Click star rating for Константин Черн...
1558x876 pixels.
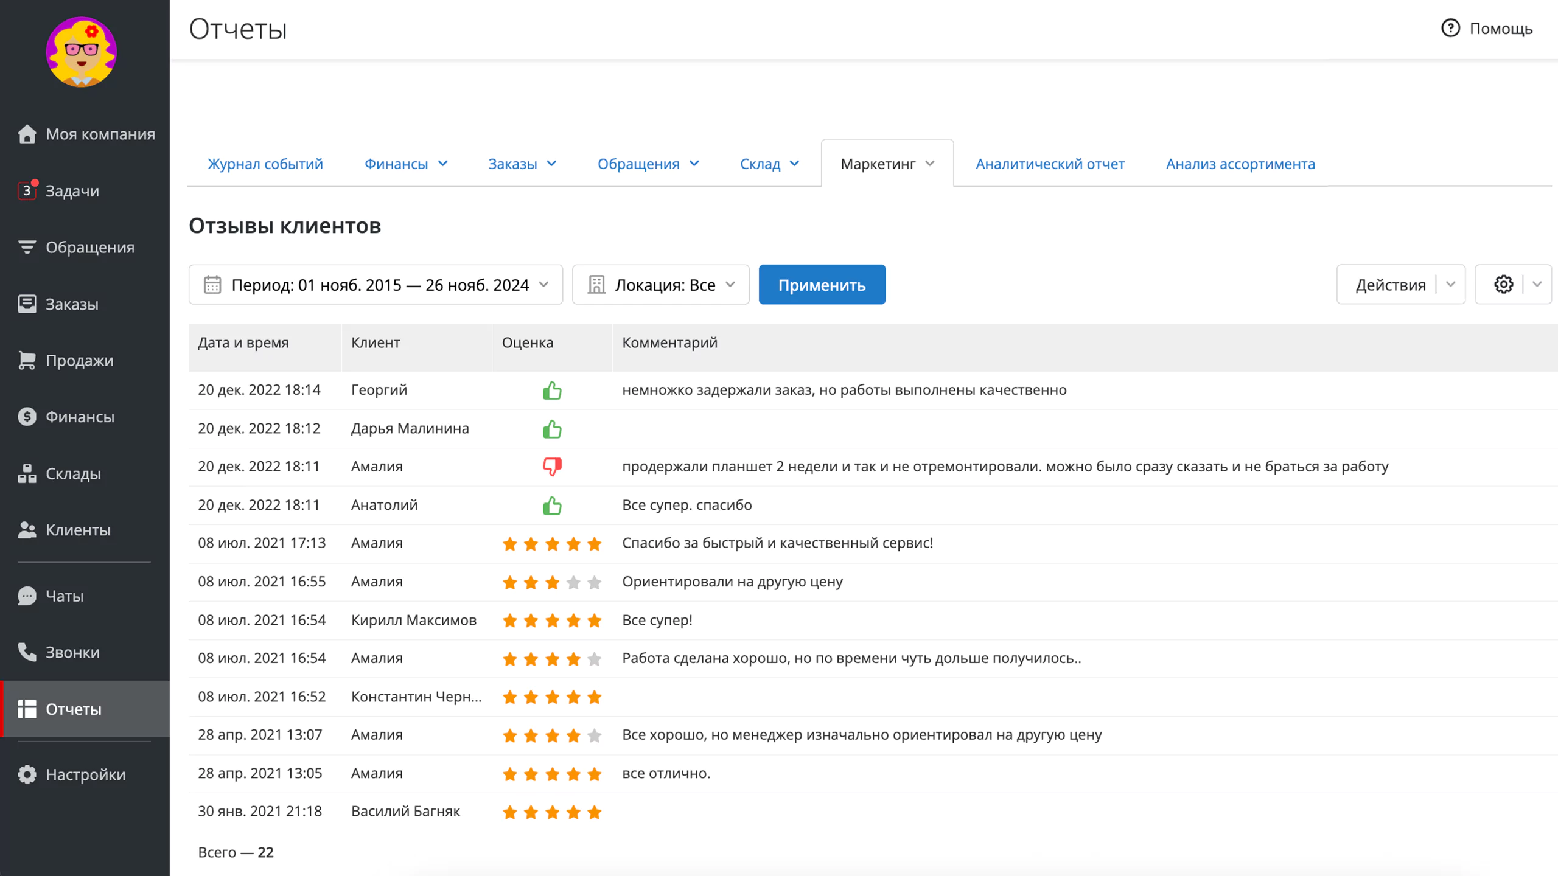tap(552, 697)
